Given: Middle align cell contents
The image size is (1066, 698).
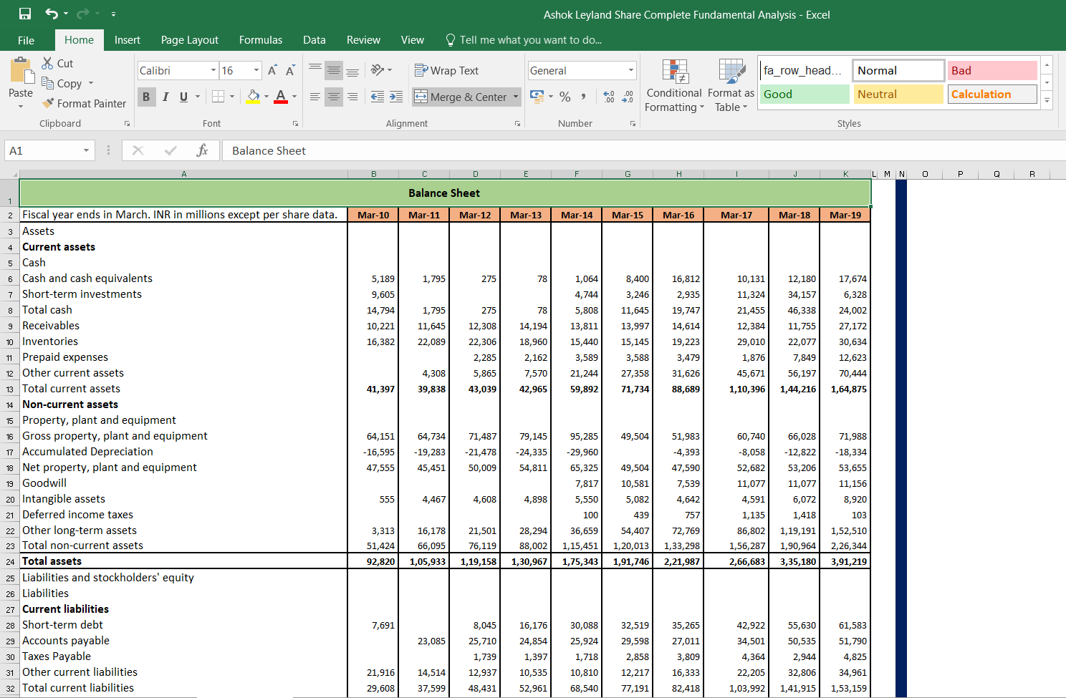Looking at the screenshot, I should (334, 70).
